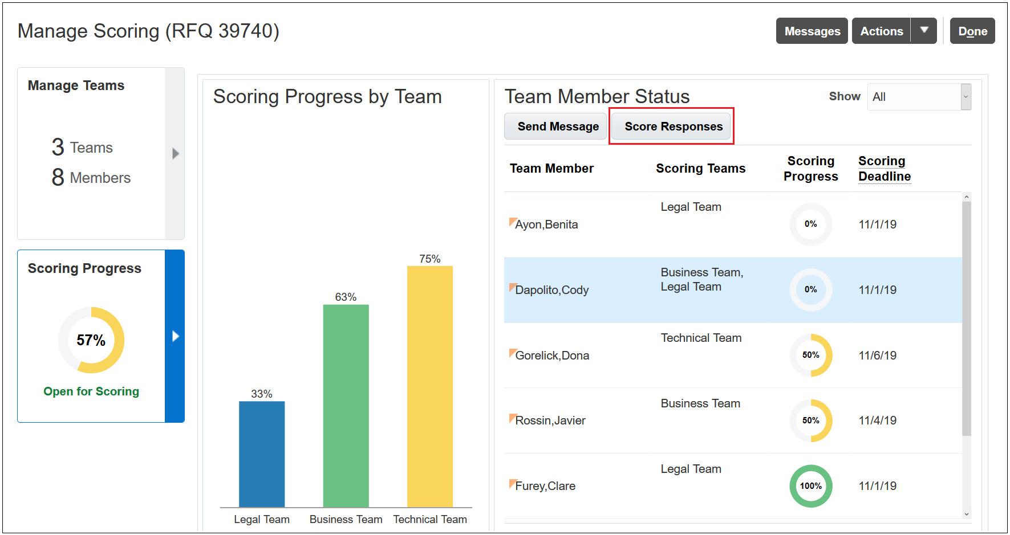Click the 57% scoring progress donut chart
The height and width of the screenshot is (535, 1010).
(91, 340)
